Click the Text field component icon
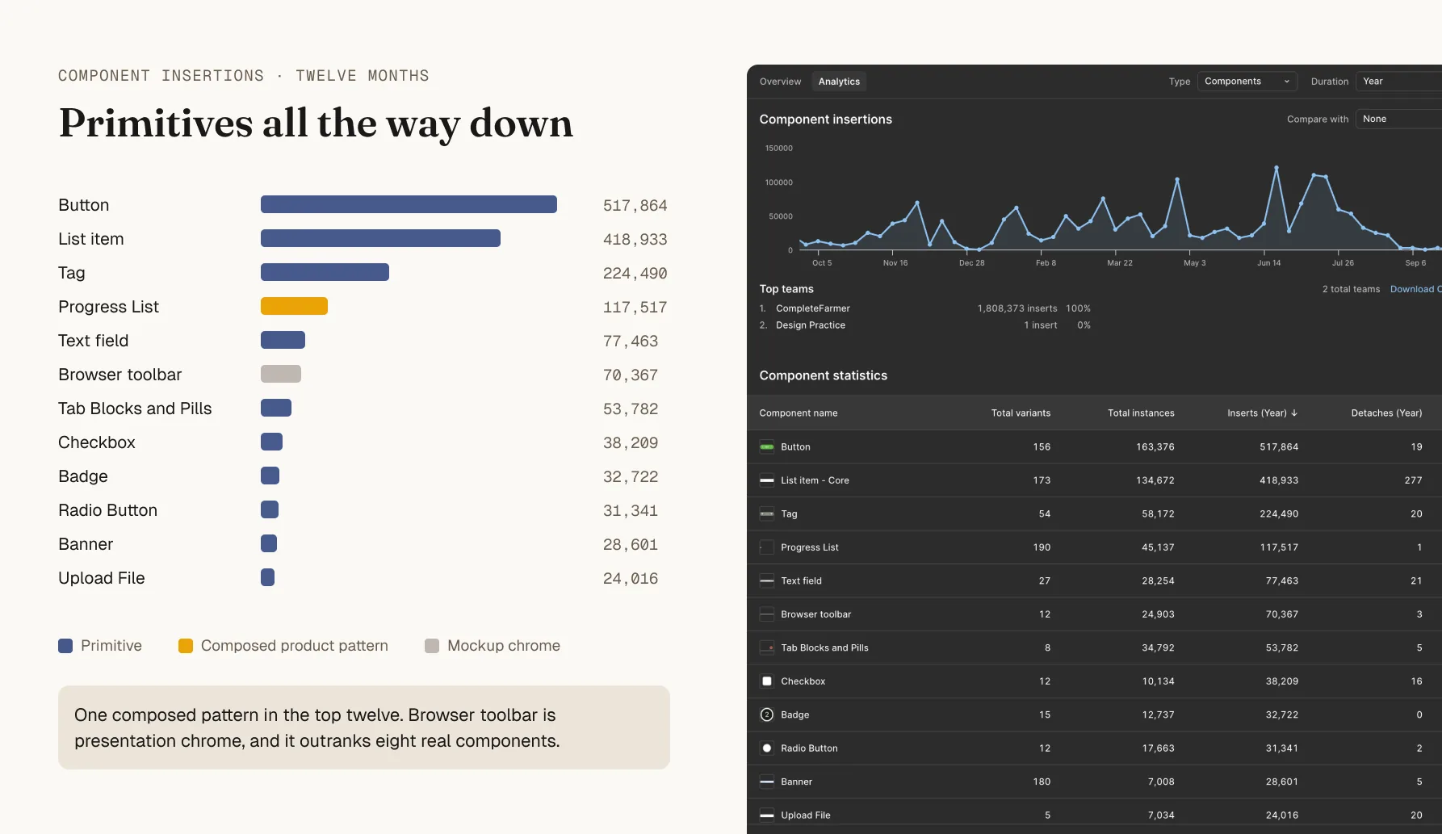This screenshot has height=834, width=1442. (767, 580)
